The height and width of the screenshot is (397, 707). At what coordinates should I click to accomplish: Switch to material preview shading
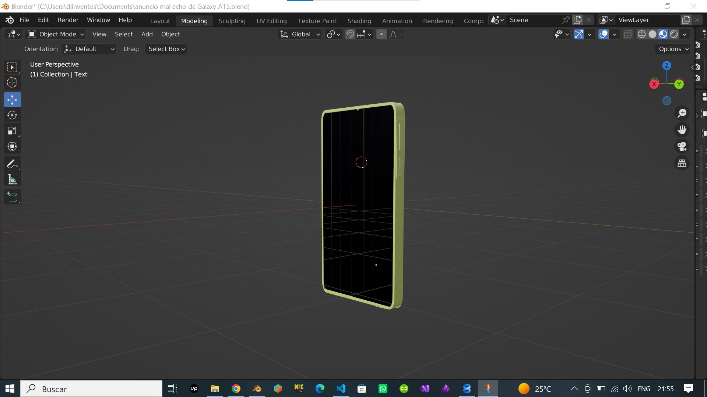663,34
